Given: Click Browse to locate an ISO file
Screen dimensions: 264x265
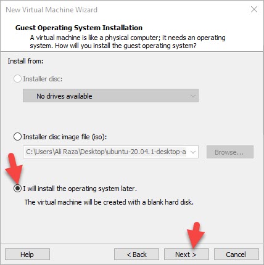Looking at the screenshot, I should click(x=230, y=152).
